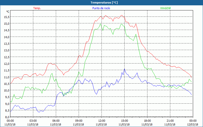Click the 11,0 y-axis value
Screen dimensions: 203x127
6,77
